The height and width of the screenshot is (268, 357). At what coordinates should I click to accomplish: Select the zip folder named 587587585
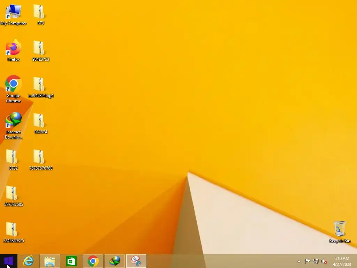point(14,196)
